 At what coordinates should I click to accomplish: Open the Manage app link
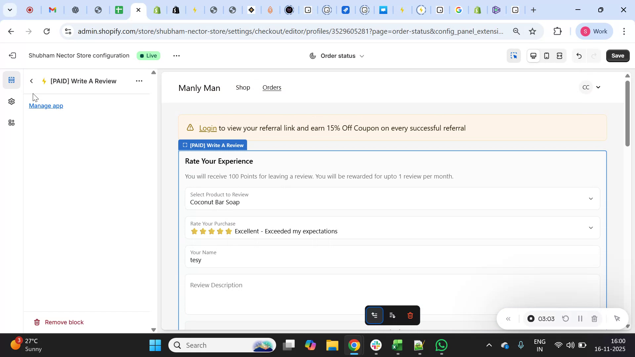46,106
